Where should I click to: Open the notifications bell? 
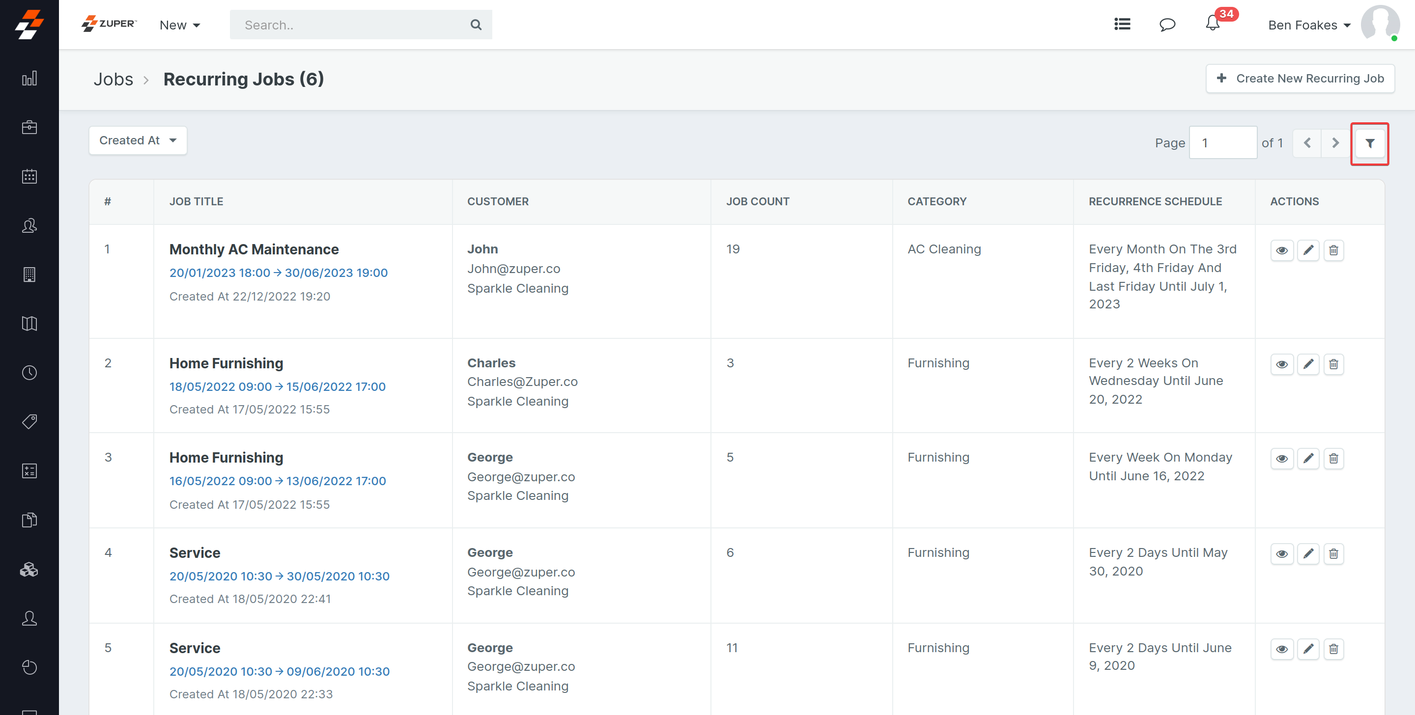coord(1212,24)
